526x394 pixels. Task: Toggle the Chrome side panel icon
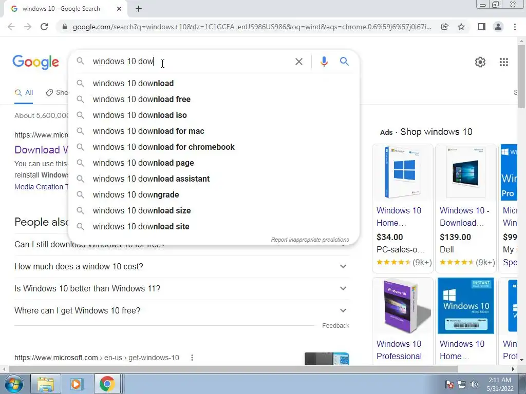[x=482, y=27]
